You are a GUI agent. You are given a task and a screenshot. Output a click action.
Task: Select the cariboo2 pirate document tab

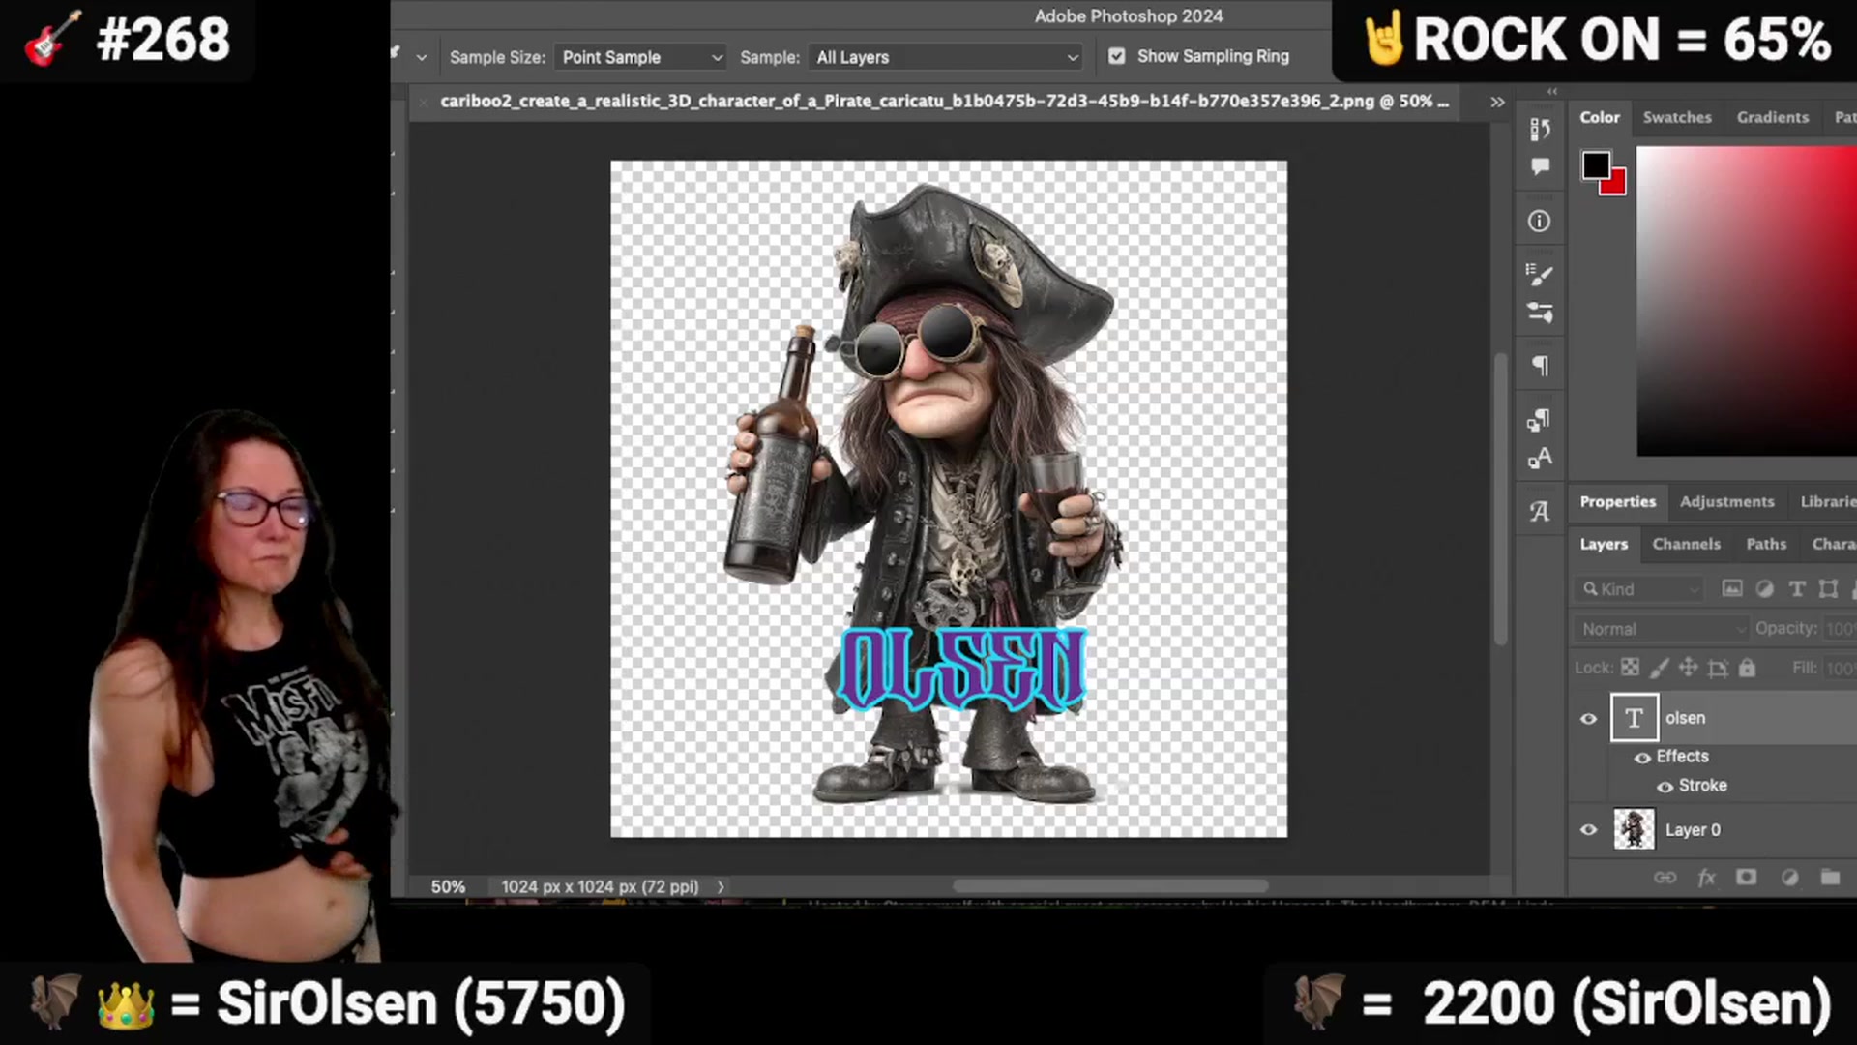click(x=944, y=101)
